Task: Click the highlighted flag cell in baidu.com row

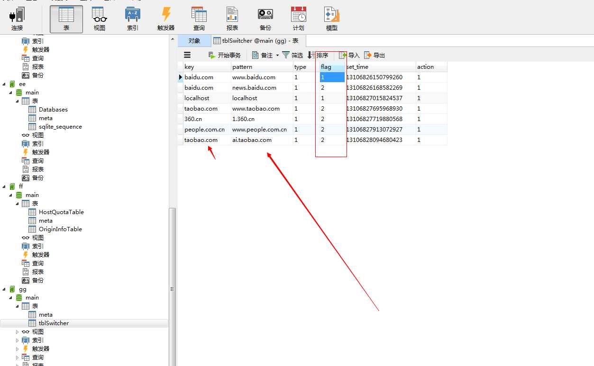Action: [332, 77]
